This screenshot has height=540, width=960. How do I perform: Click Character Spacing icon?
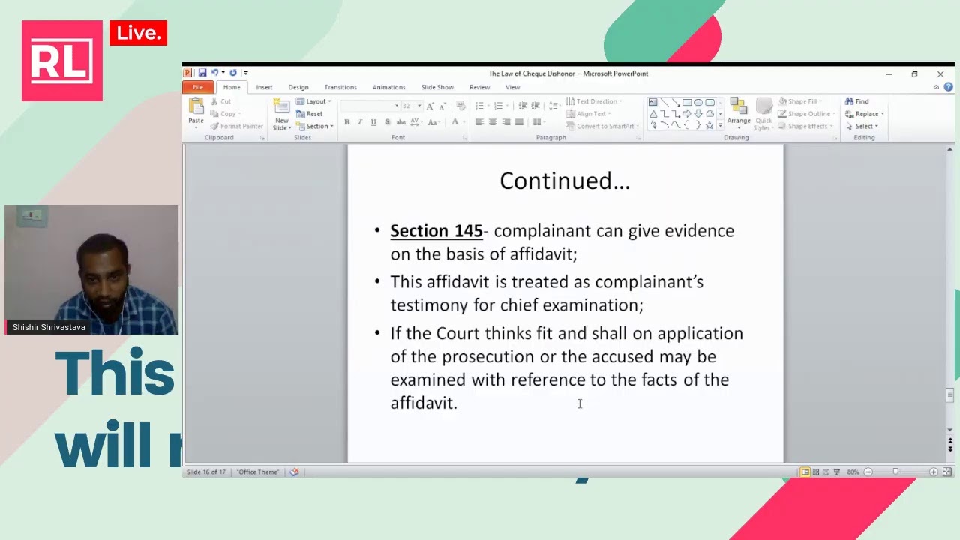coord(416,122)
